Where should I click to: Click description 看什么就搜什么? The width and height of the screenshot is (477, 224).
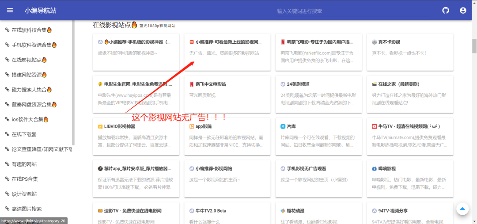204,222
